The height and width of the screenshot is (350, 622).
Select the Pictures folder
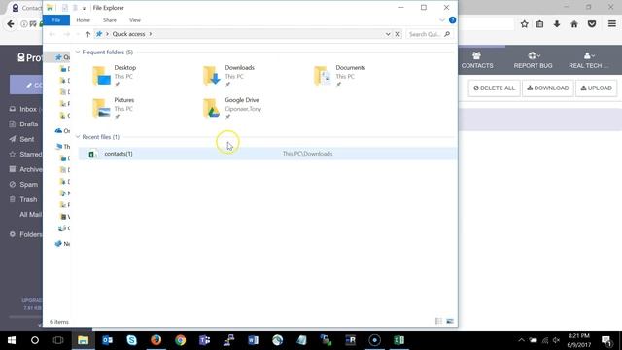point(115,108)
